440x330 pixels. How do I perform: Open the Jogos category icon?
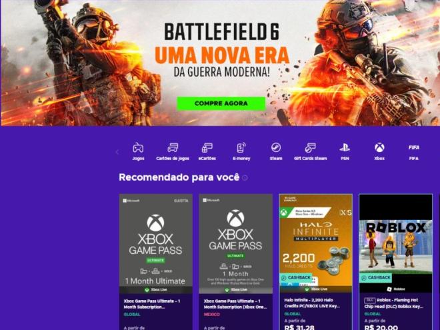tap(138, 147)
